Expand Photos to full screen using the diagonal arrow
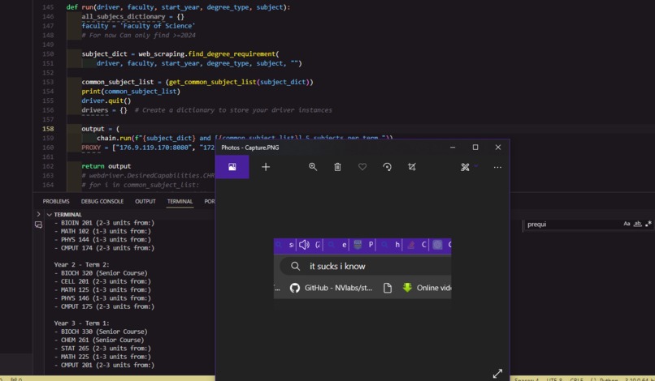The width and height of the screenshot is (655, 381). click(497, 373)
